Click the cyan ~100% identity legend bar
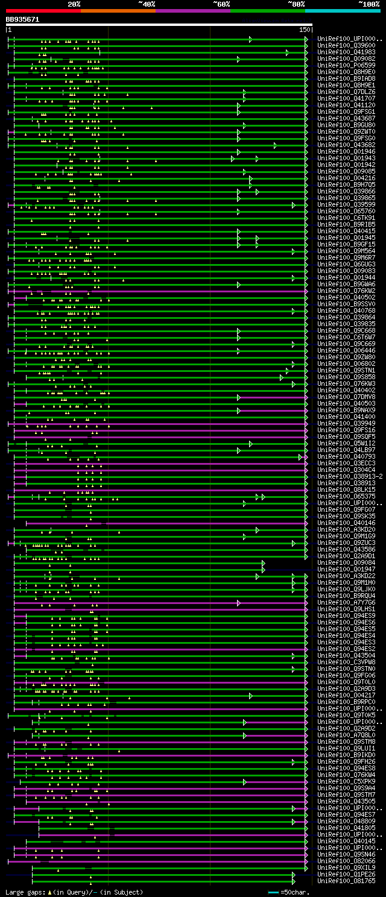Viewport: 386px width, 897px height. pyautogui.click(x=343, y=11)
